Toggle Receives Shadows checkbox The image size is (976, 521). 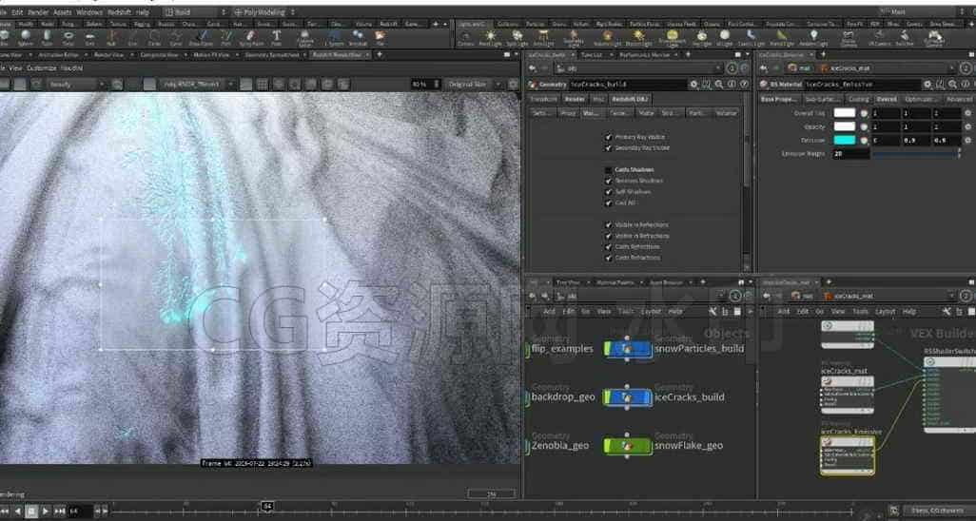pos(609,181)
